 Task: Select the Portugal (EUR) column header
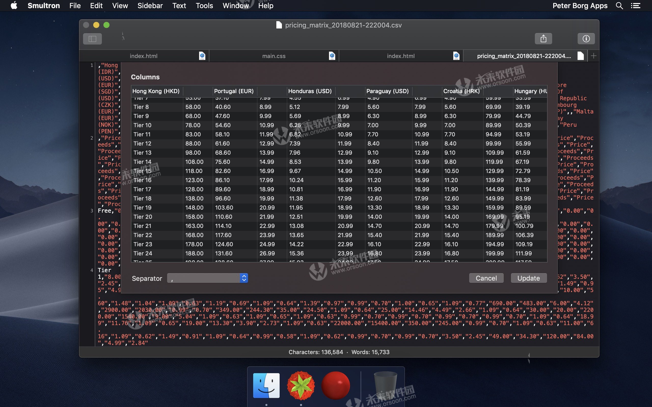coord(234,91)
